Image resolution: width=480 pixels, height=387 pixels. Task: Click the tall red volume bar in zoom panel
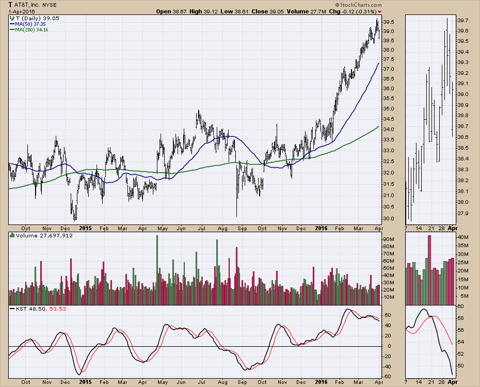coord(429,270)
